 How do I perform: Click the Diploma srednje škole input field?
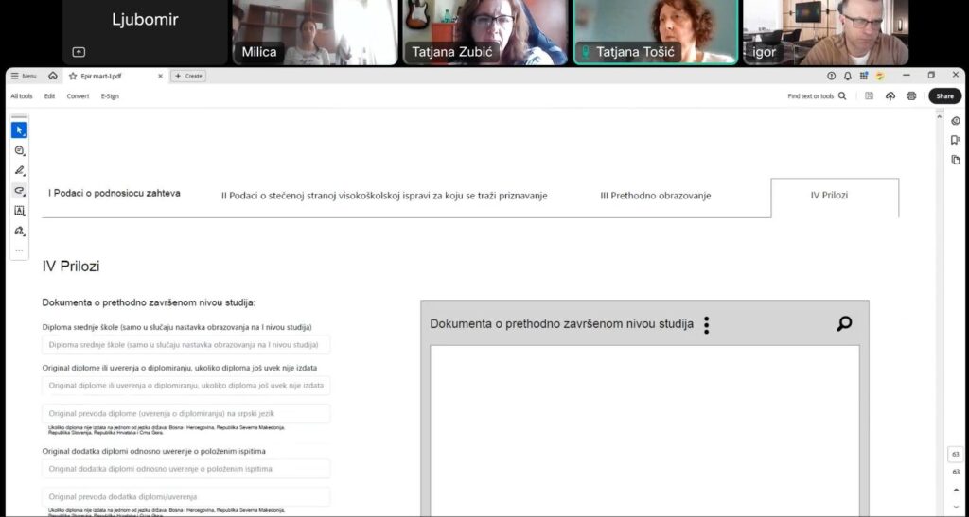coord(185,345)
